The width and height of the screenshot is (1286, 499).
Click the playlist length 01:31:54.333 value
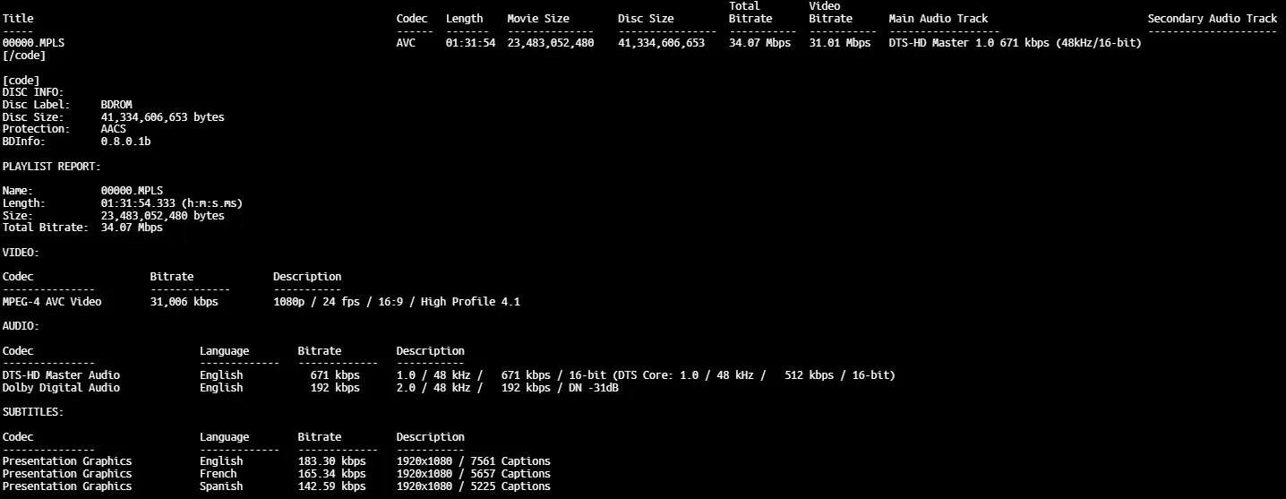[x=171, y=203]
